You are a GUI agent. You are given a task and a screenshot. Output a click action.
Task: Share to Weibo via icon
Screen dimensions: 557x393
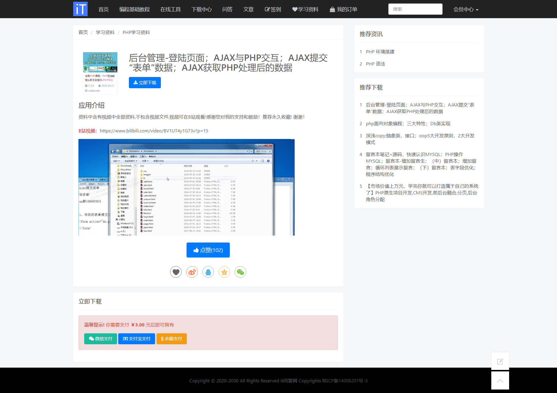tap(192, 272)
